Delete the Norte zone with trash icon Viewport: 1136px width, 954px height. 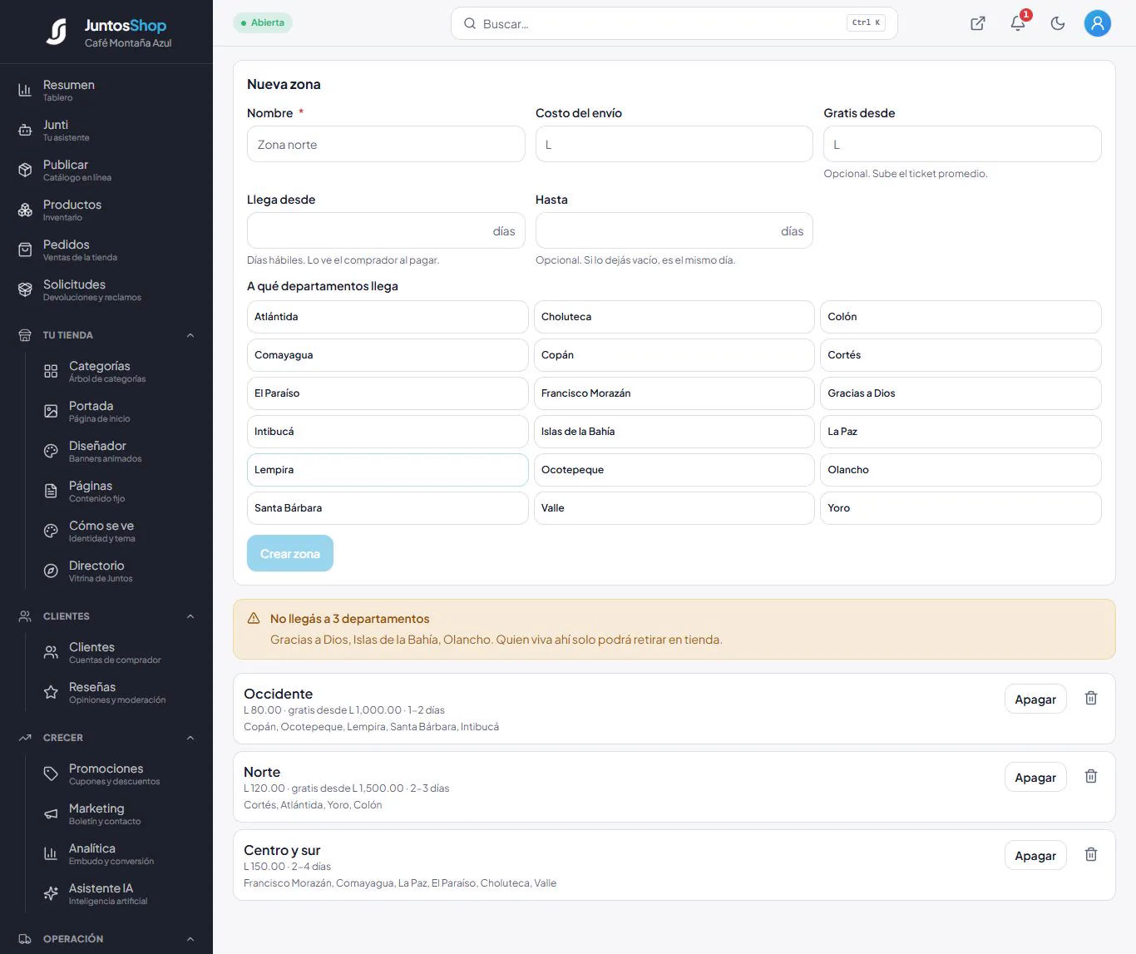pos(1091,777)
